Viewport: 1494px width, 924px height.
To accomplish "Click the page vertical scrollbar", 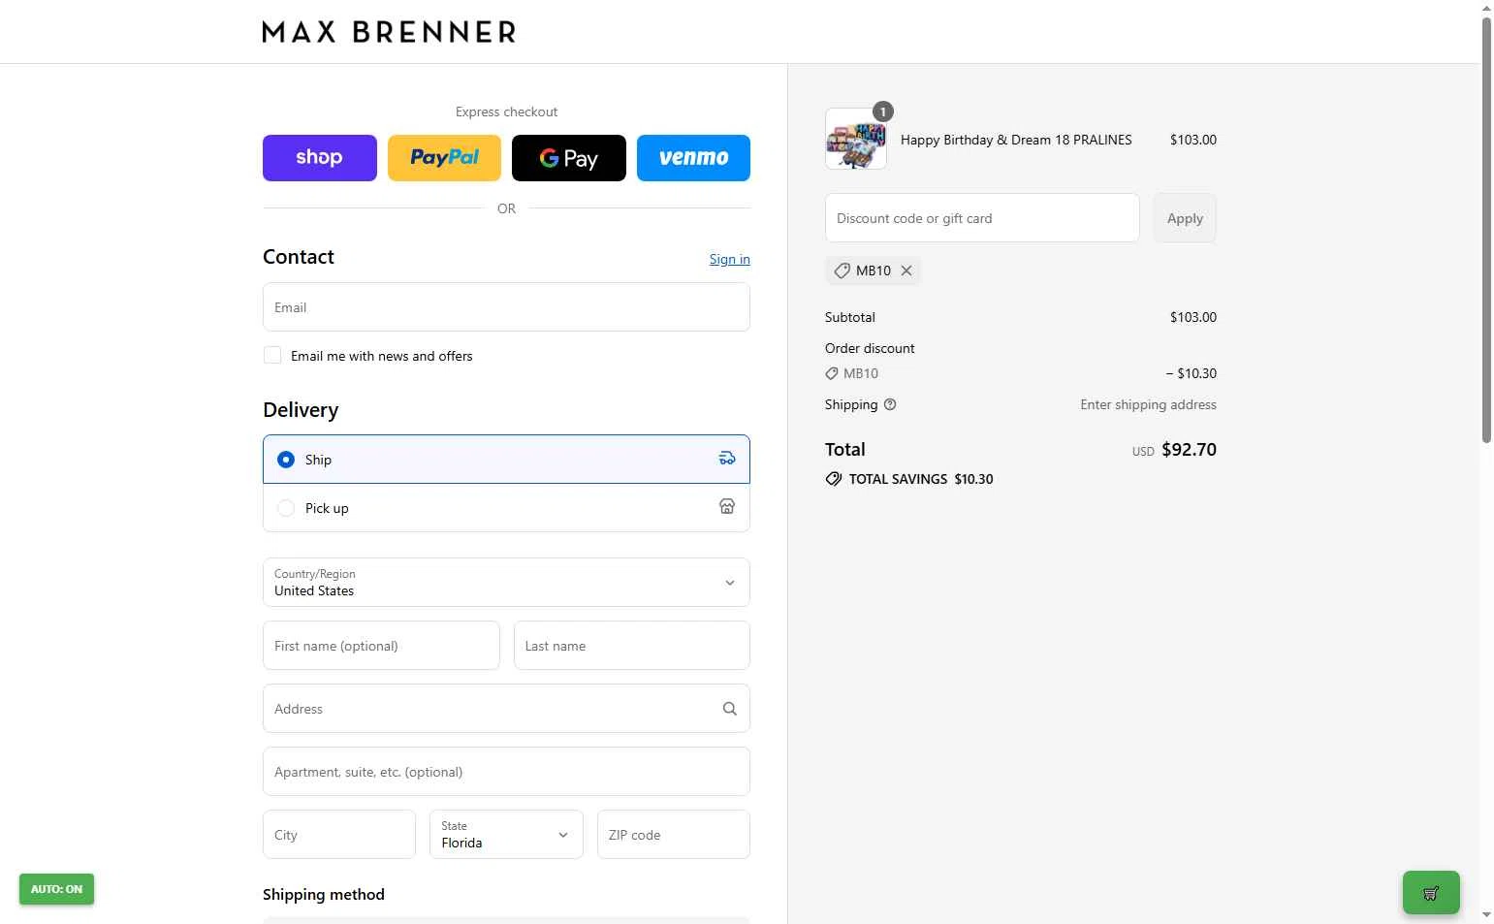I will coord(1486,229).
